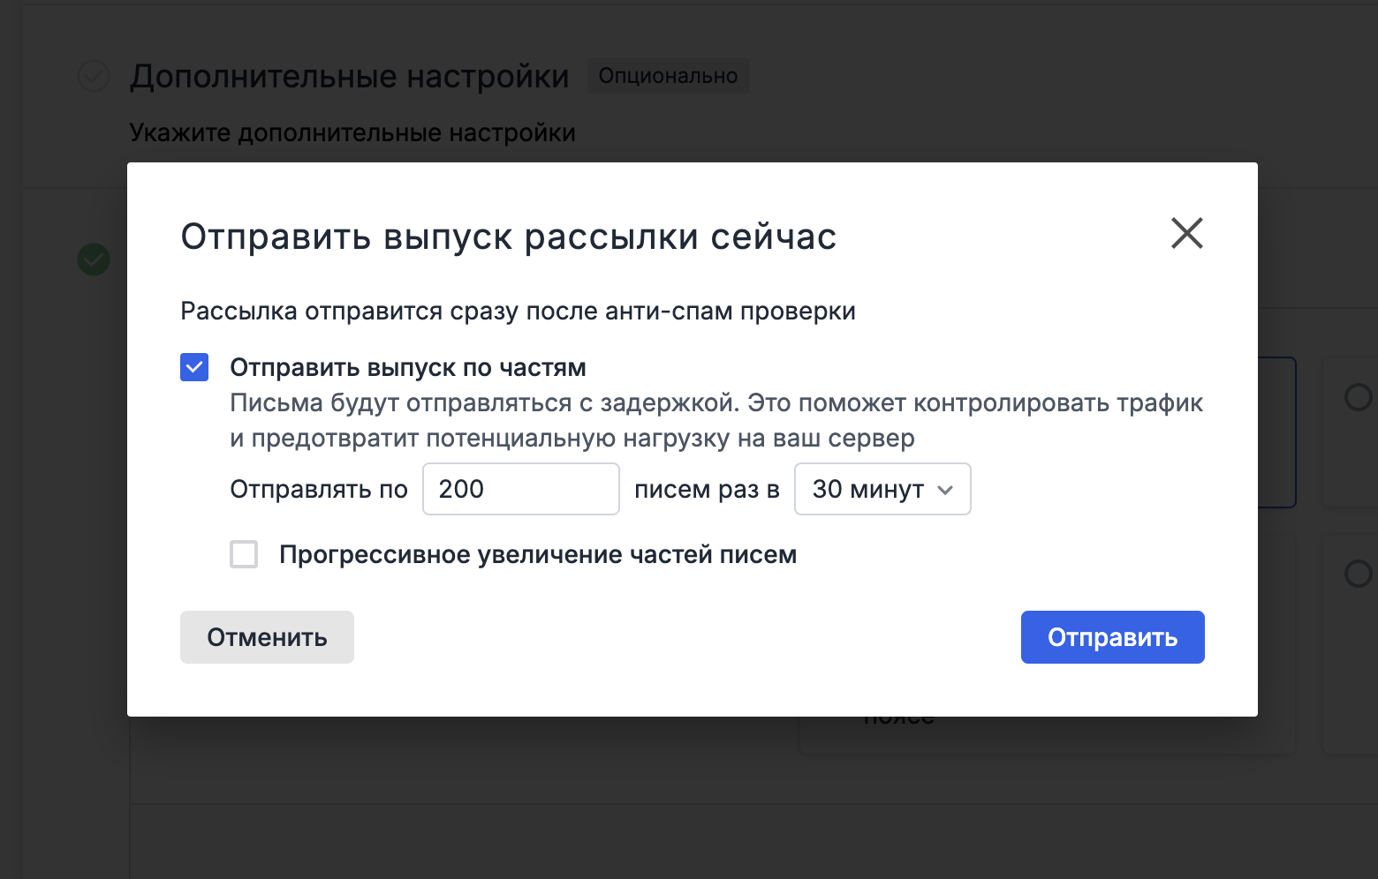This screenshot has width=1378, height=879.
Task: Enable Прогрессивное увеличение частей писем checkbox
Action: (244, 554)
